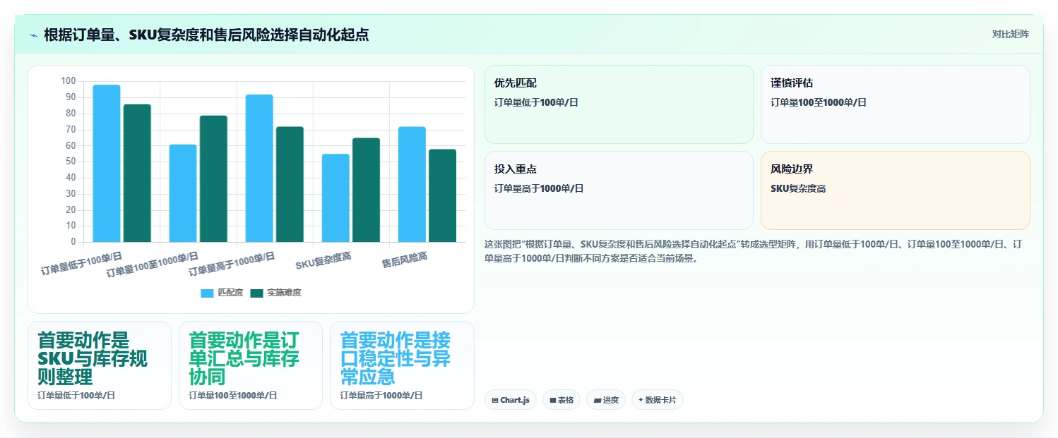Open the 谨慎评估 matrix card
1058x438 pixels.
(895, 104)
